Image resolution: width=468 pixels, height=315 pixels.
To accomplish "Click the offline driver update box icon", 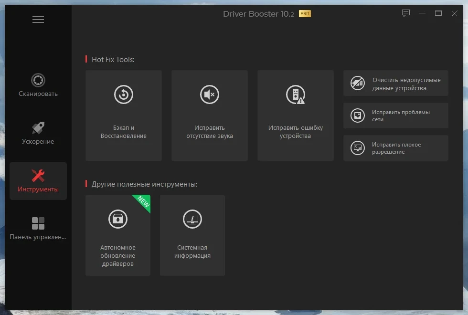I will tap(118, 219).
